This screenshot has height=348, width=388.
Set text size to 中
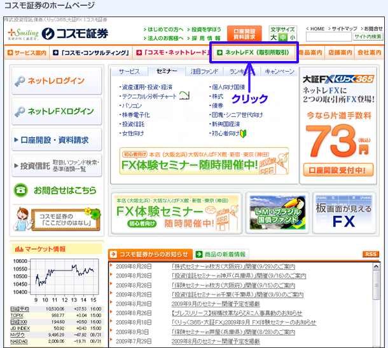pyautogui.click(x=282, y=37)
